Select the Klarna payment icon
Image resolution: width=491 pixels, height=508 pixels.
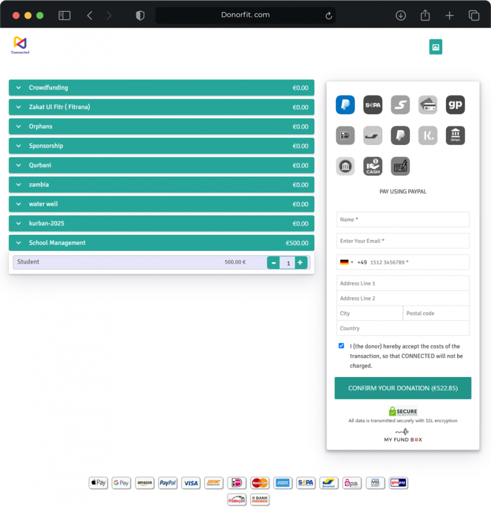(427, 135)
